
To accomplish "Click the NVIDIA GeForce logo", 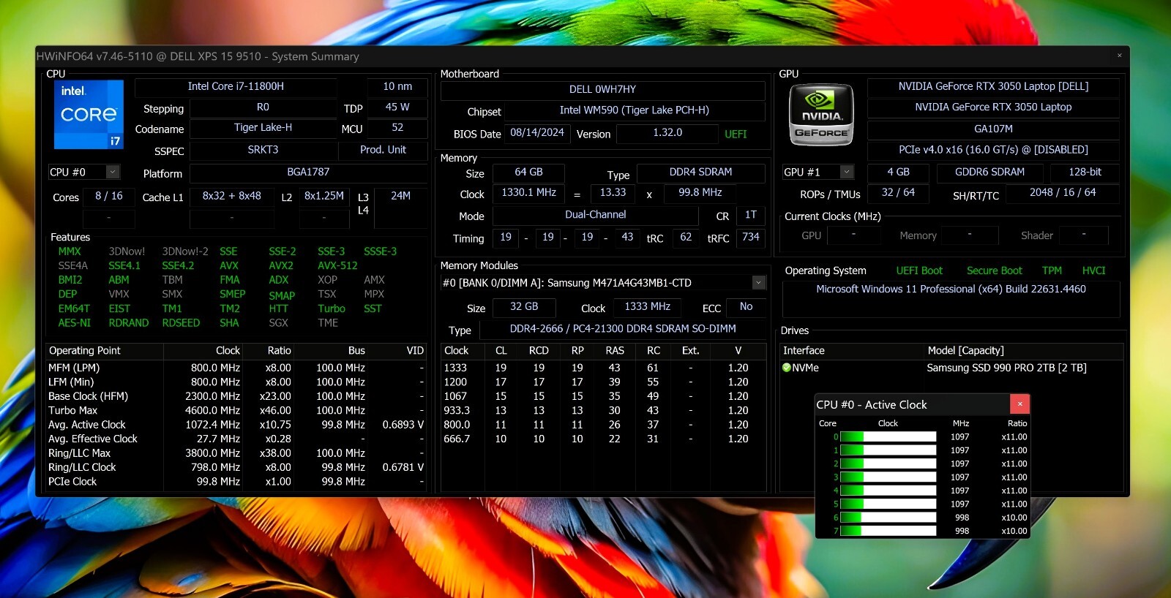I will (821, 115).
